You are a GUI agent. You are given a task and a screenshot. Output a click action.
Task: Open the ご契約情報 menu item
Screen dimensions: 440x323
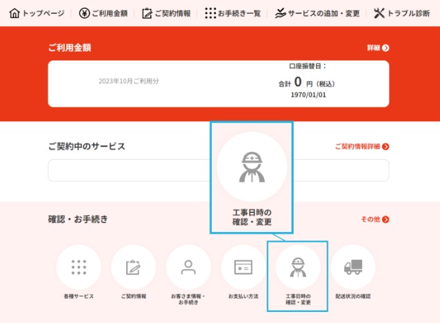[x=166, y=13]
